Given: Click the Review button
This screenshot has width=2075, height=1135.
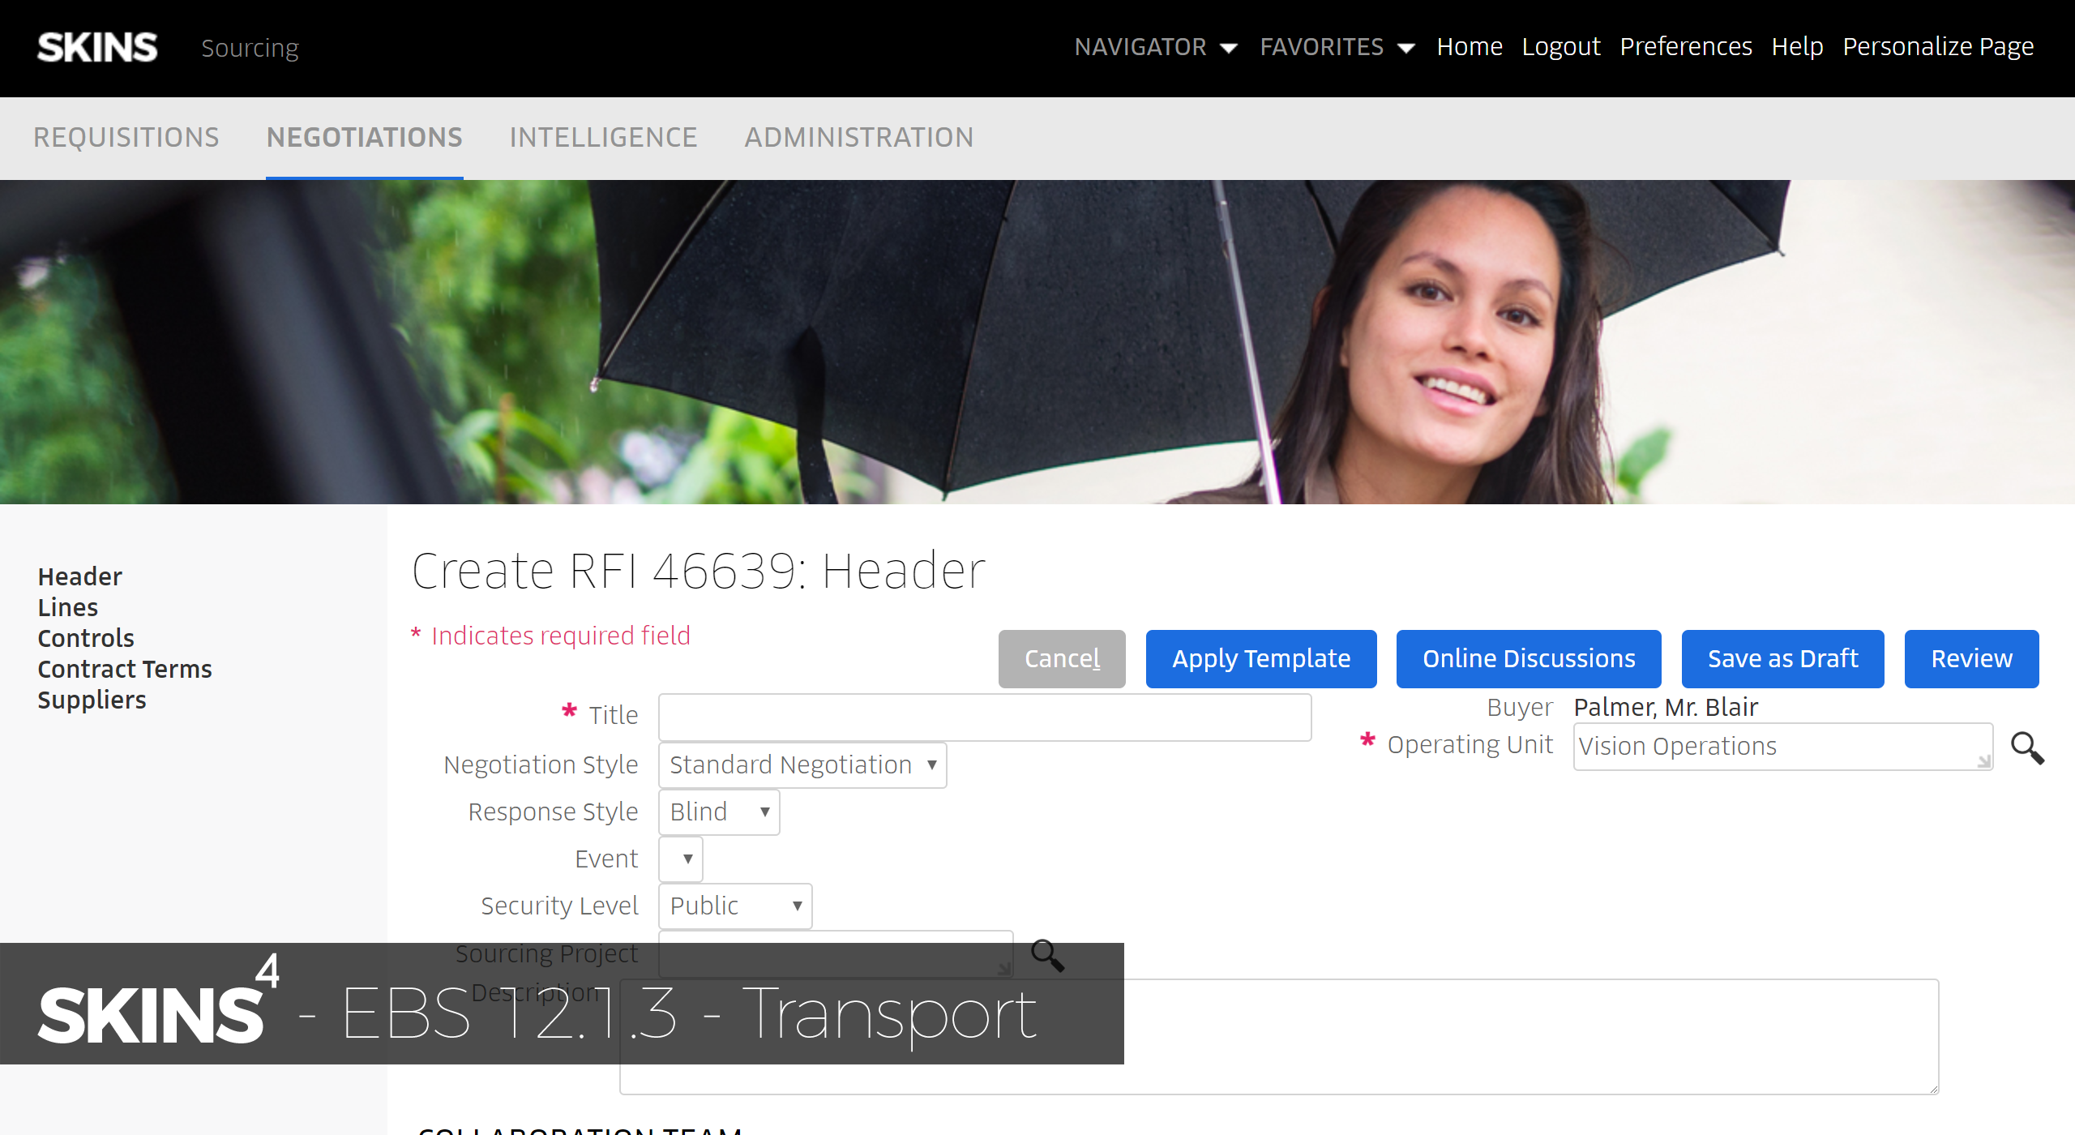Looking at the screenshot, I should click(1972, 658).
